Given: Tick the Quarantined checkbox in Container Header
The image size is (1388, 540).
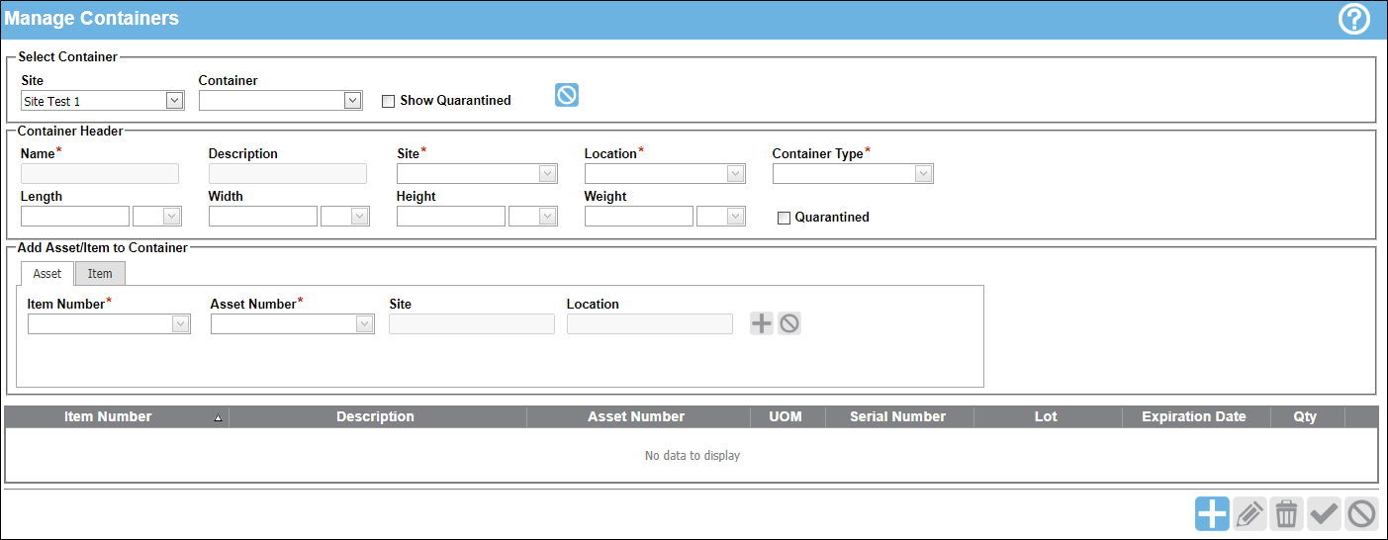Looking at the screenshot, I should [785, 218].
